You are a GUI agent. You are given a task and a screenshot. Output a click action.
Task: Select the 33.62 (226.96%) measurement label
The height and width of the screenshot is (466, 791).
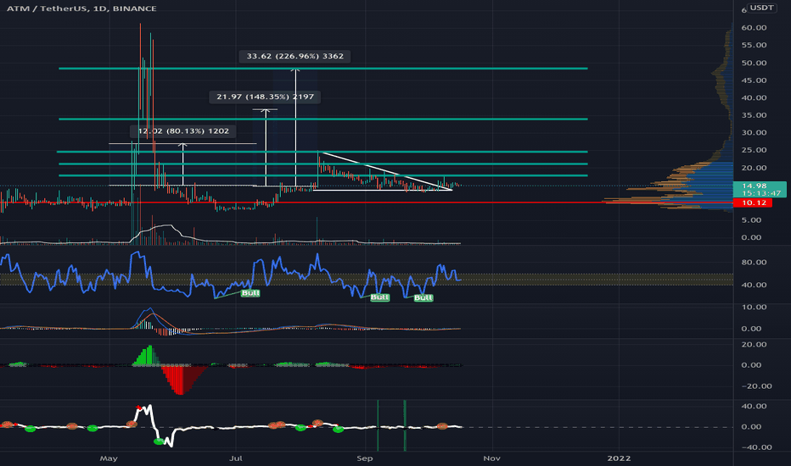(x=295, y=56)
